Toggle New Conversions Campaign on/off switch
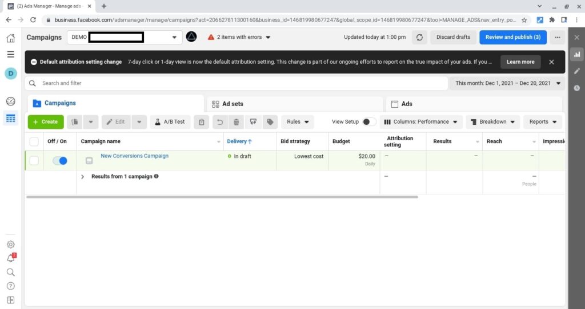The image size is (585, 309). tap(60, 160)
